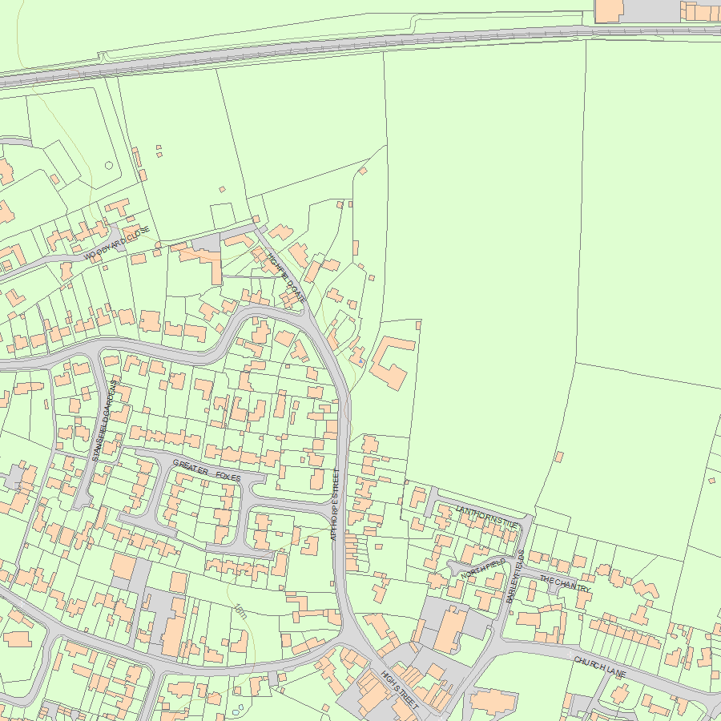Click the 18m contour height label

tap(240, 611)
